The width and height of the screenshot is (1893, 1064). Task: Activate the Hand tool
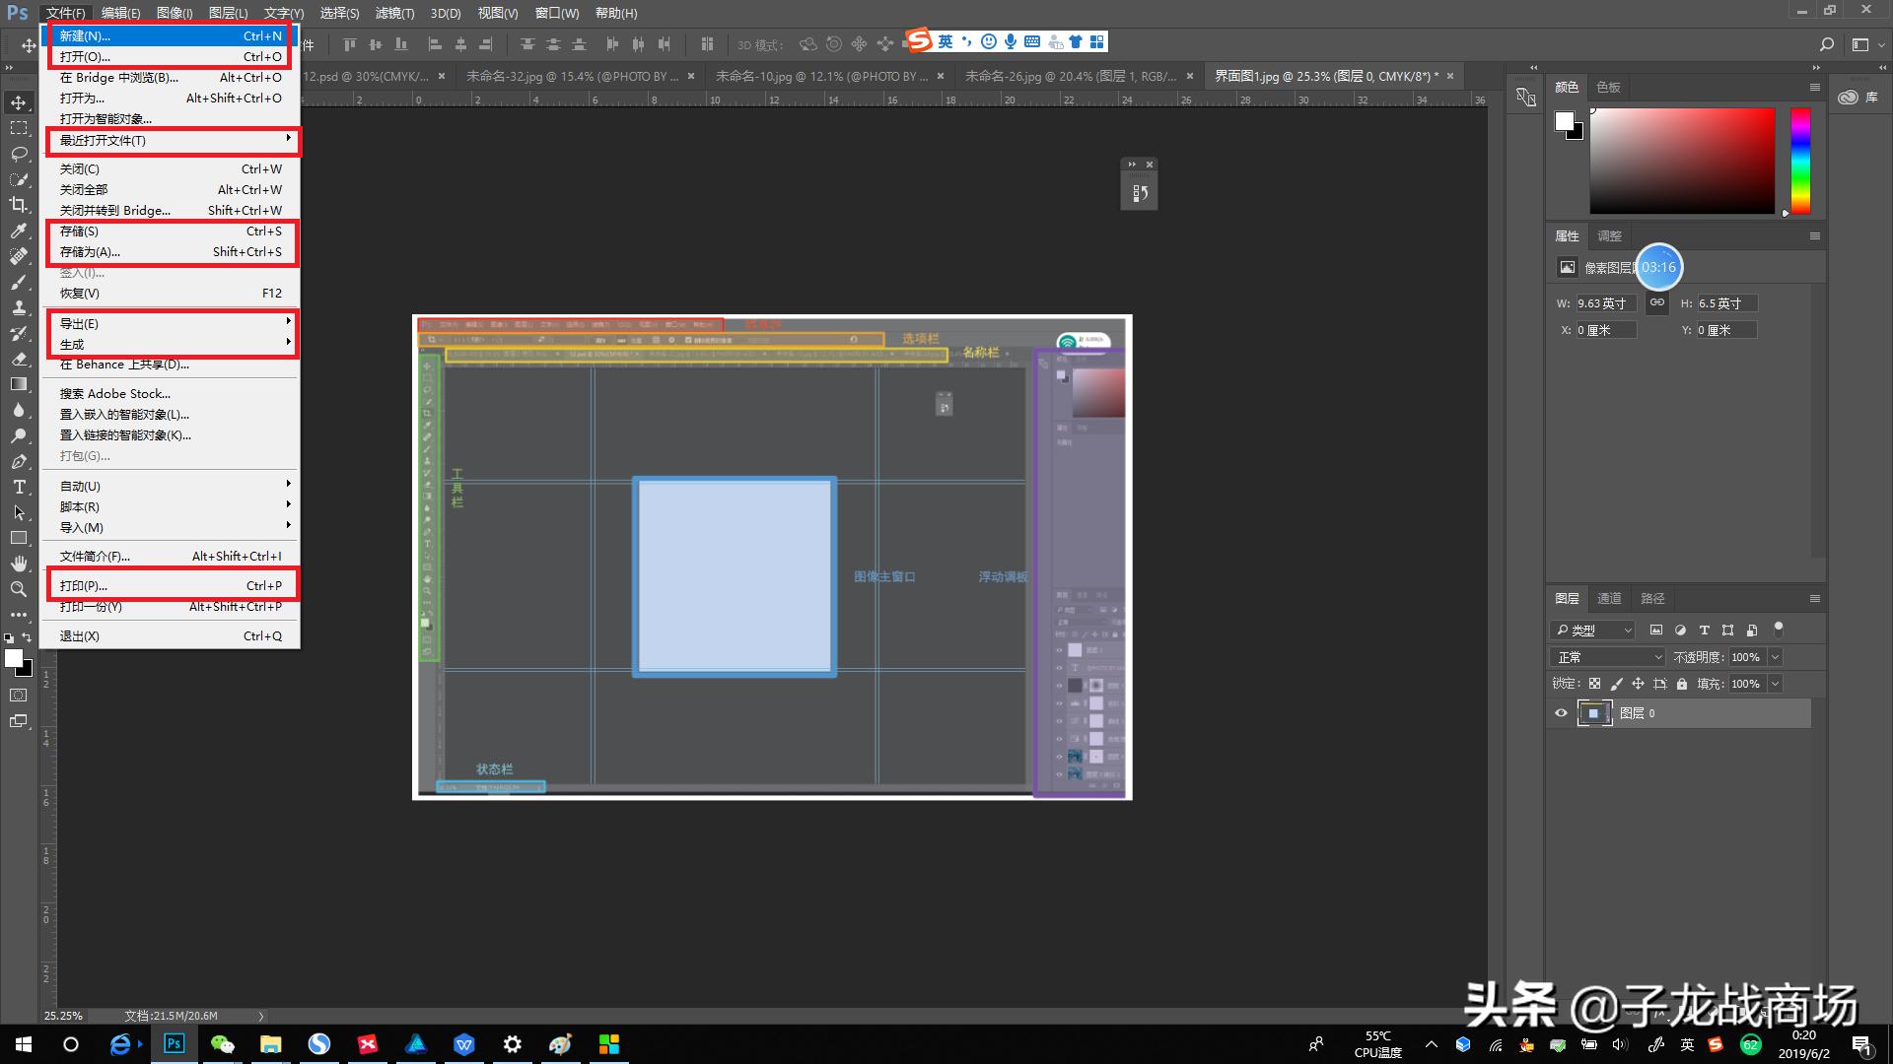19,564
